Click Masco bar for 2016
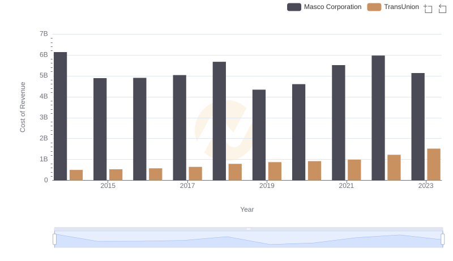This screenshot has width=453, height=261. coord(140,129)
